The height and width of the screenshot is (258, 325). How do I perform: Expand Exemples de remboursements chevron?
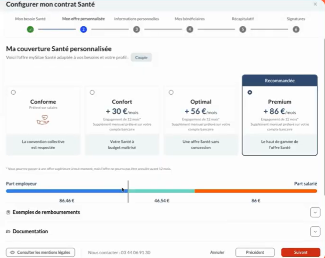315,213
